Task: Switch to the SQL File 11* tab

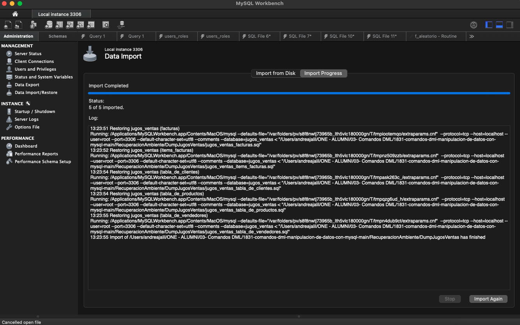Action: point(385,36)
